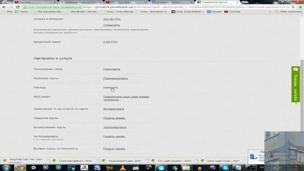Click Изменить for PIN-код
Image resolution: width=304 pixels, height=171 pixels.
[111, 87]
